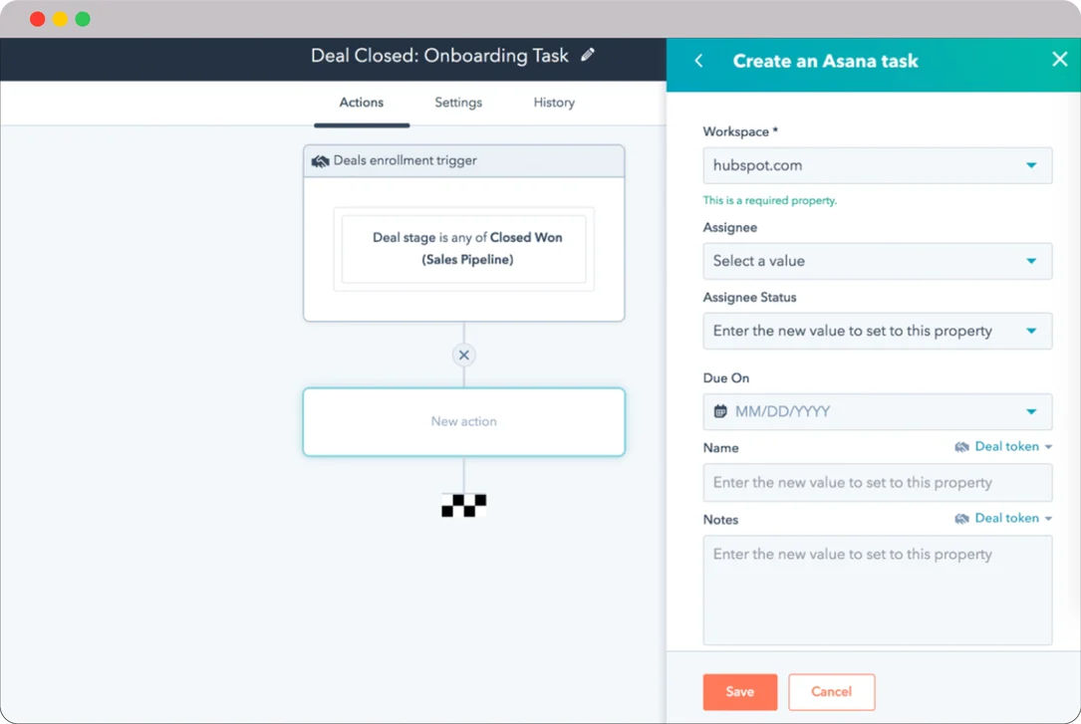The width and height of the screenshot is (1081, 724).
Task: Expand the Assignee Status dropdown
Action: tap(877, 331)
